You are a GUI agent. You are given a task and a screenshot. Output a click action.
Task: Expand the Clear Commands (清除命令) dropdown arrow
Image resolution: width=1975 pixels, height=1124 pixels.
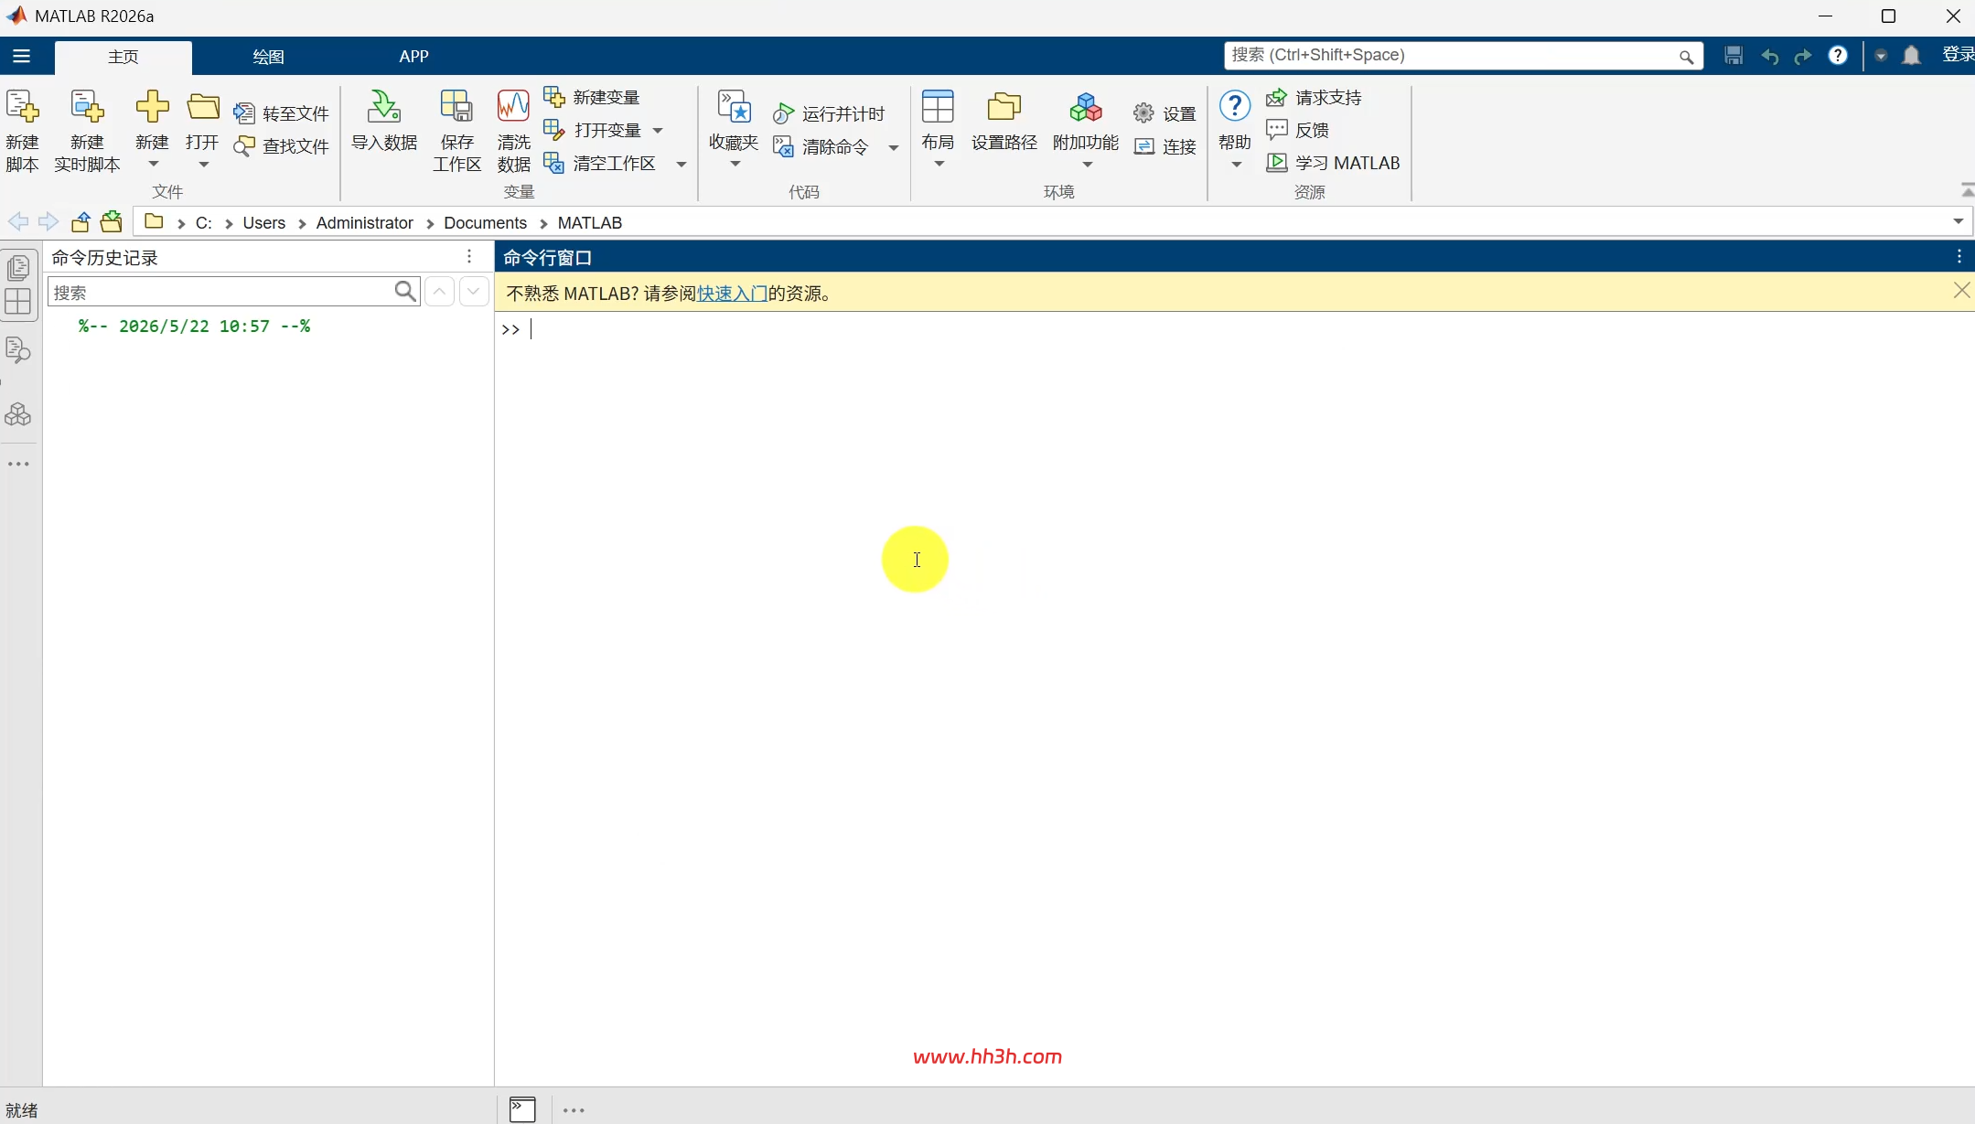coord(893,147)
